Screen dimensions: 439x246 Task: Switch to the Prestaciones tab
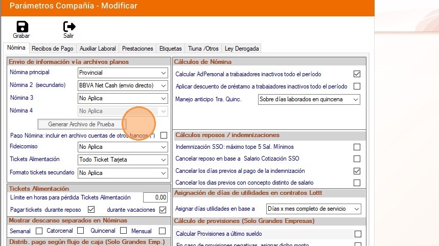137,49
